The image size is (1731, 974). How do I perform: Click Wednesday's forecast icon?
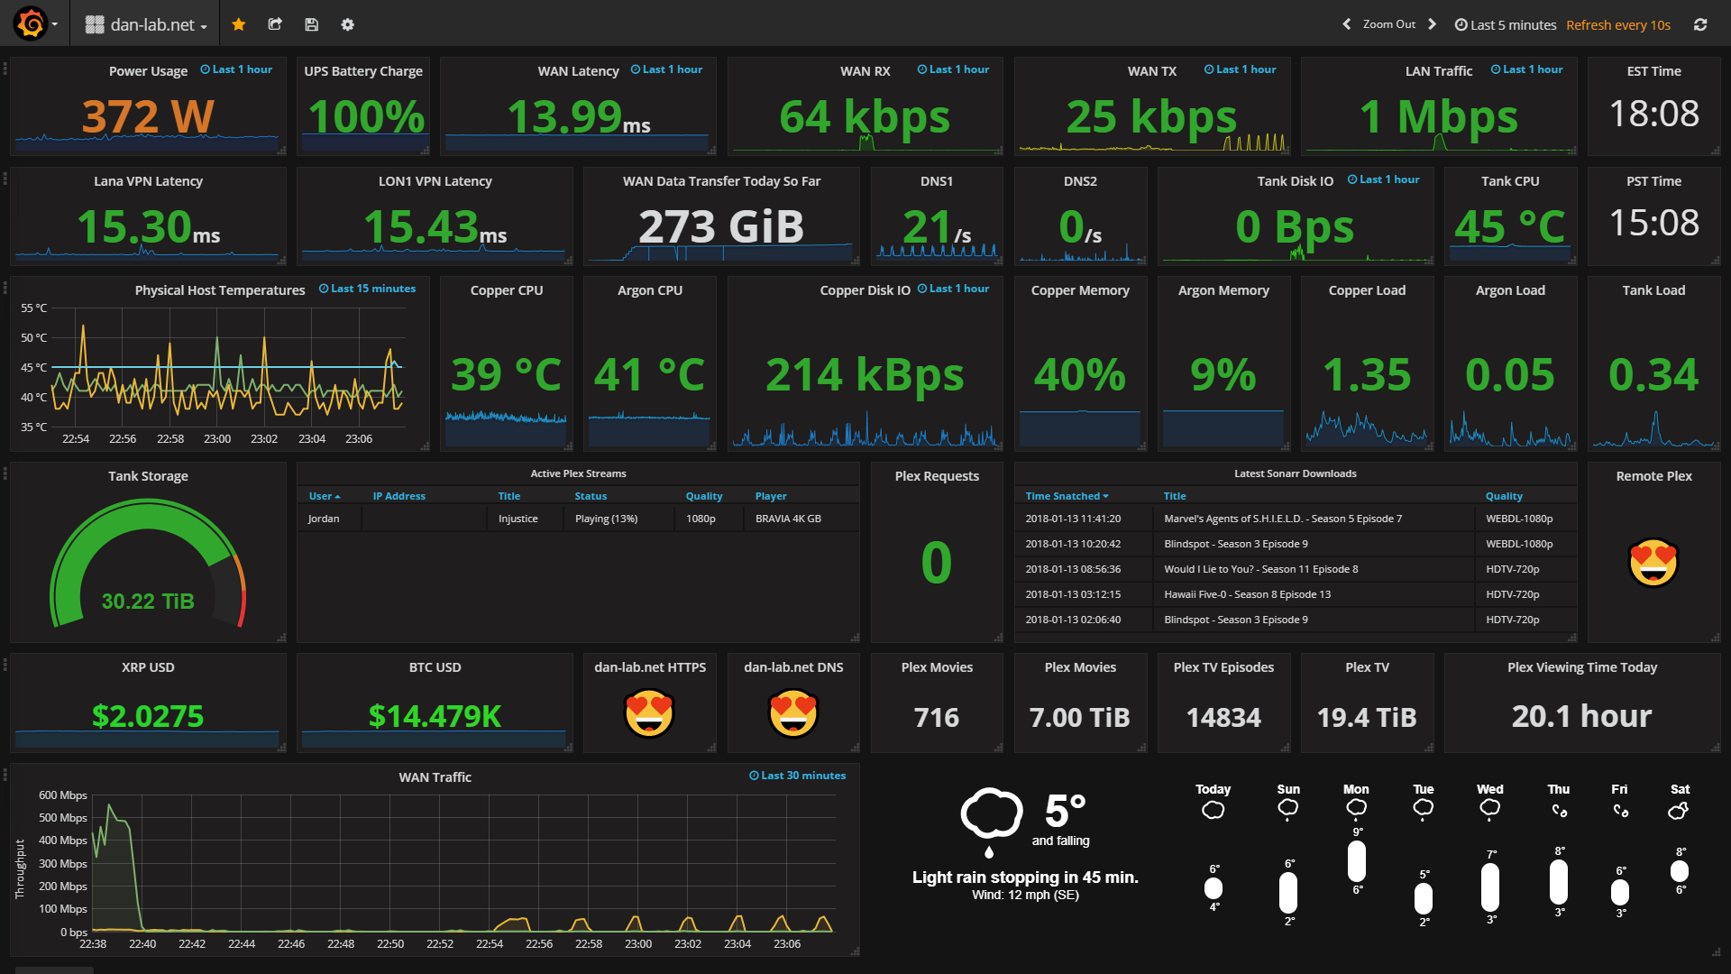click(1490, 809)
